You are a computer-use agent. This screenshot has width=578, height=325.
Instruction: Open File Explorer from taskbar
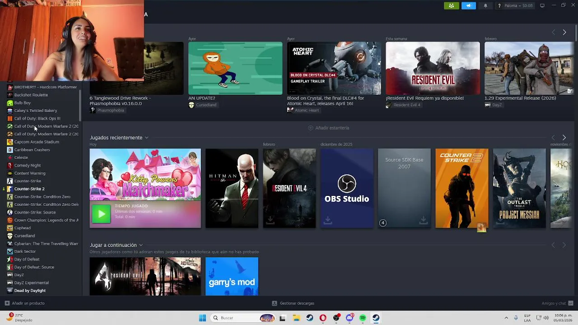tap(296, 318)
